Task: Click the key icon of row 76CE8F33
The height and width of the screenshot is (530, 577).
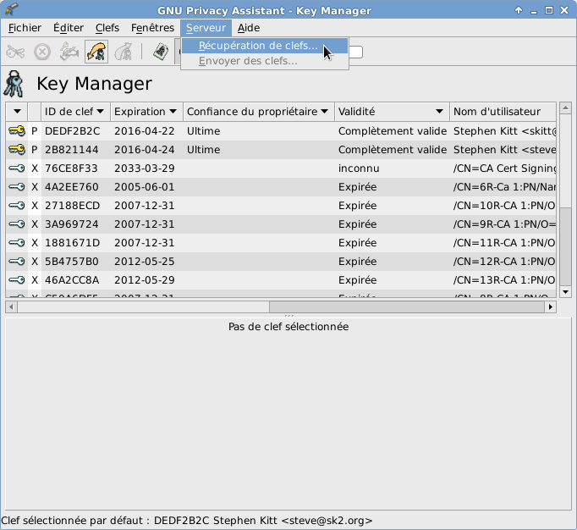Action: (16, 168)
